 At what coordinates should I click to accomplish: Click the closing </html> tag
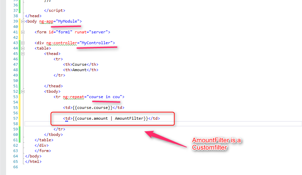coord(33,162)
